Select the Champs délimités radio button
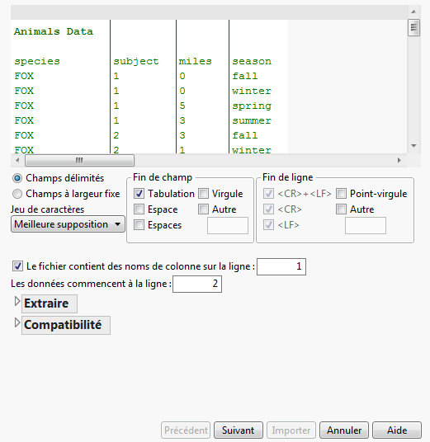This screenshot has height=442, width=430. pos(17,178)
